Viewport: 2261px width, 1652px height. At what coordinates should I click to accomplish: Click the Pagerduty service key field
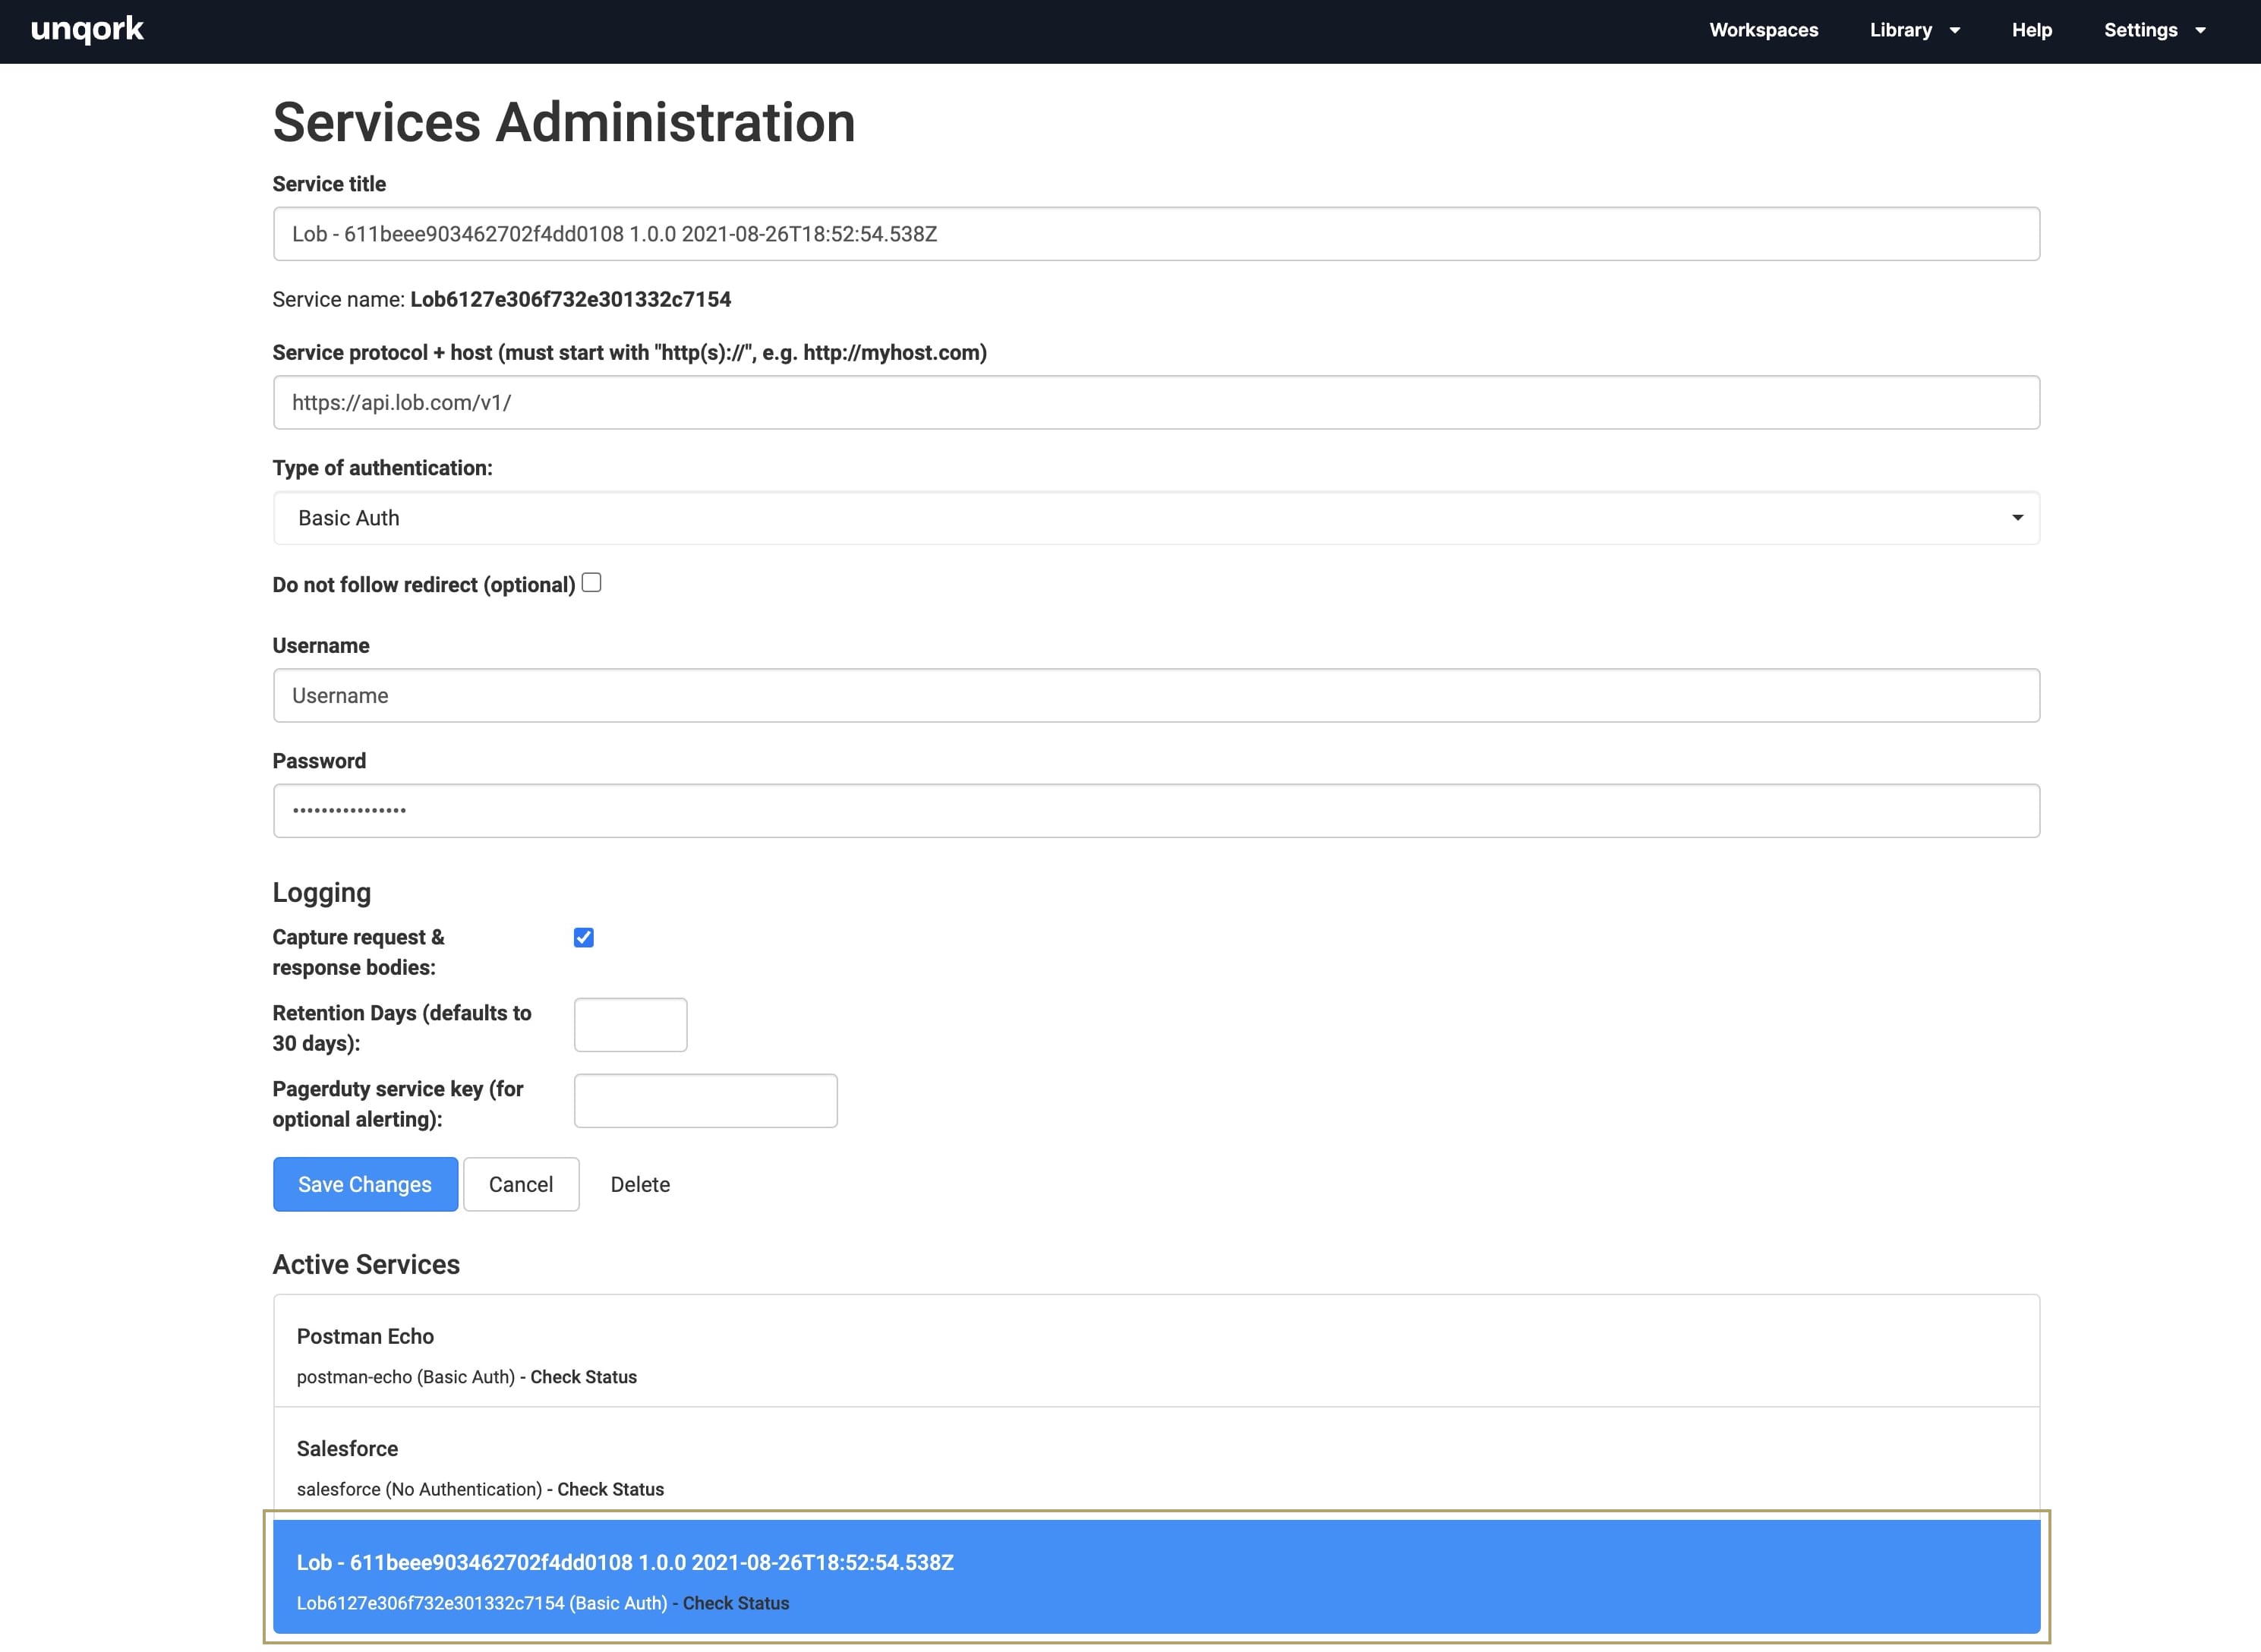tap(705, 1101)
